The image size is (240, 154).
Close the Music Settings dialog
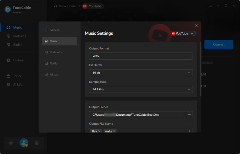(196, 25)
